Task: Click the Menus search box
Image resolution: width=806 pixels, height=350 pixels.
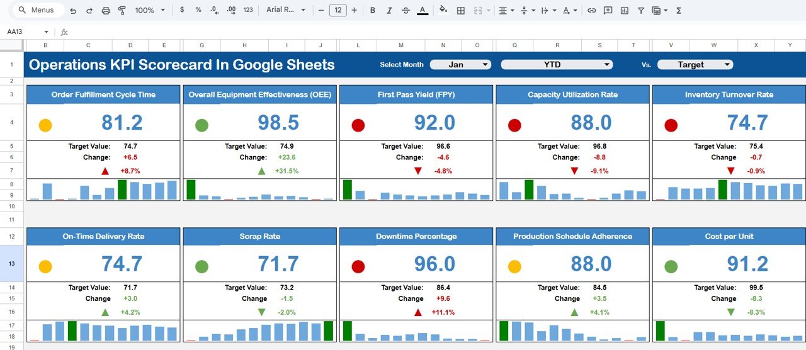Action: coord(39,10)
